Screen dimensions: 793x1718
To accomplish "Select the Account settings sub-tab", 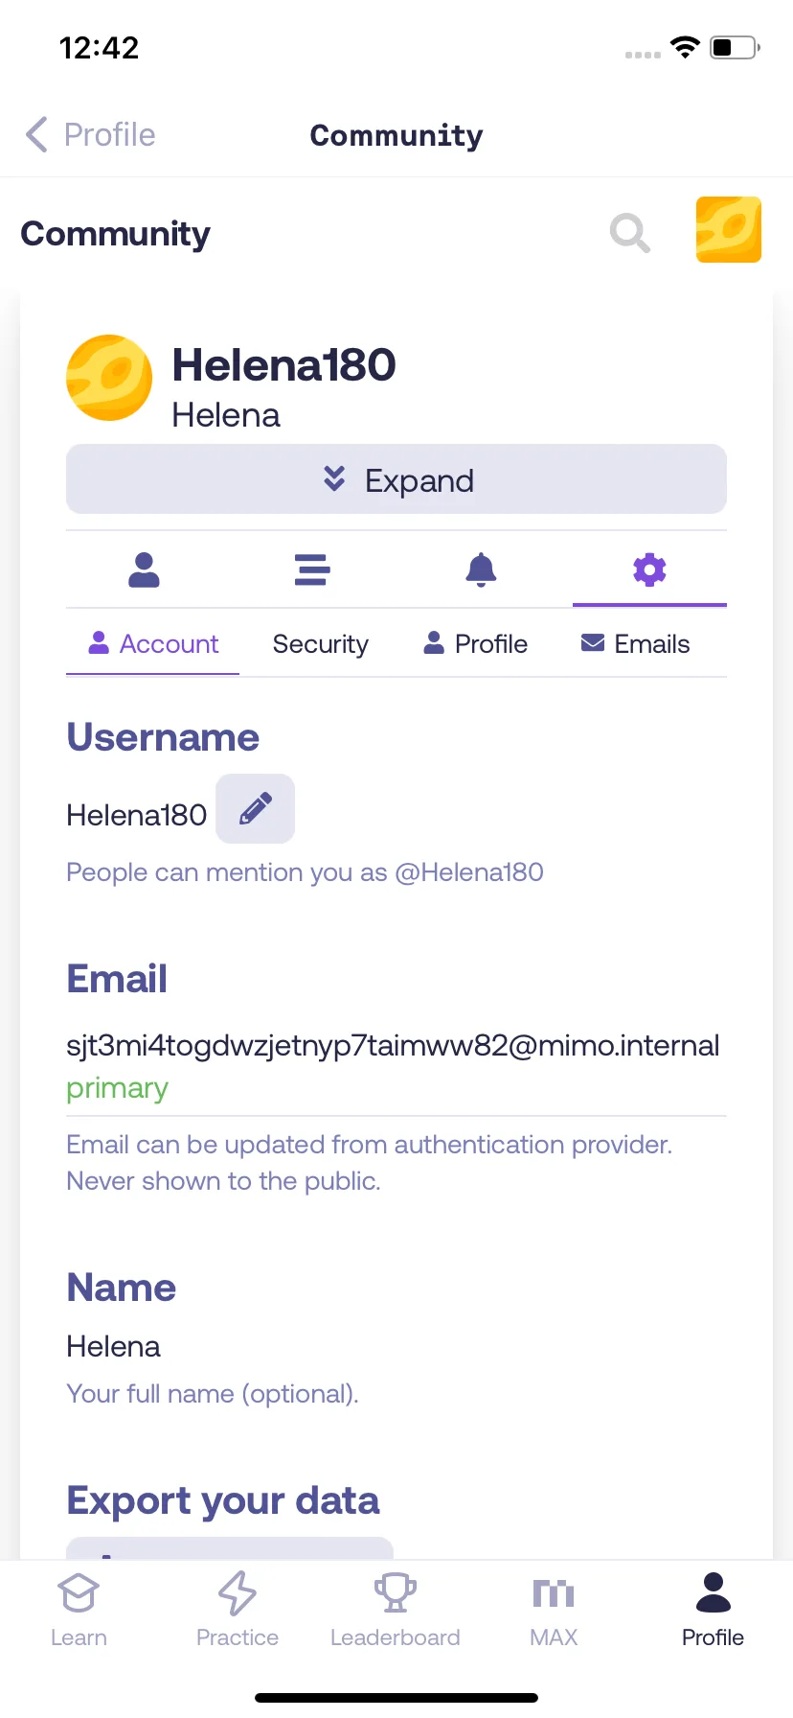I will [x=153, y=644].
